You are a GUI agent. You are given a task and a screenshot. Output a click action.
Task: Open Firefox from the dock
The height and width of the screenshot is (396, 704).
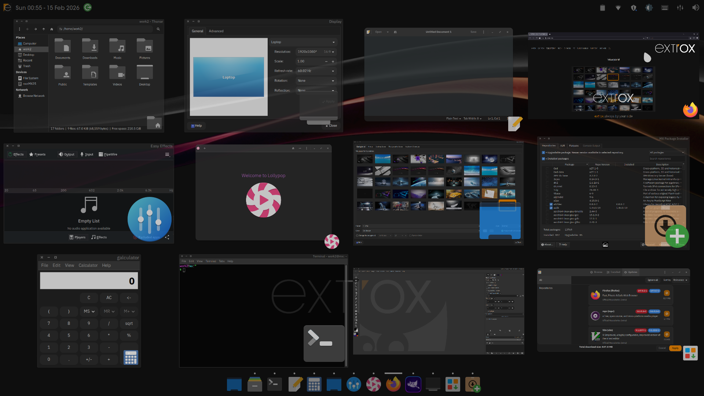[393, 384]
